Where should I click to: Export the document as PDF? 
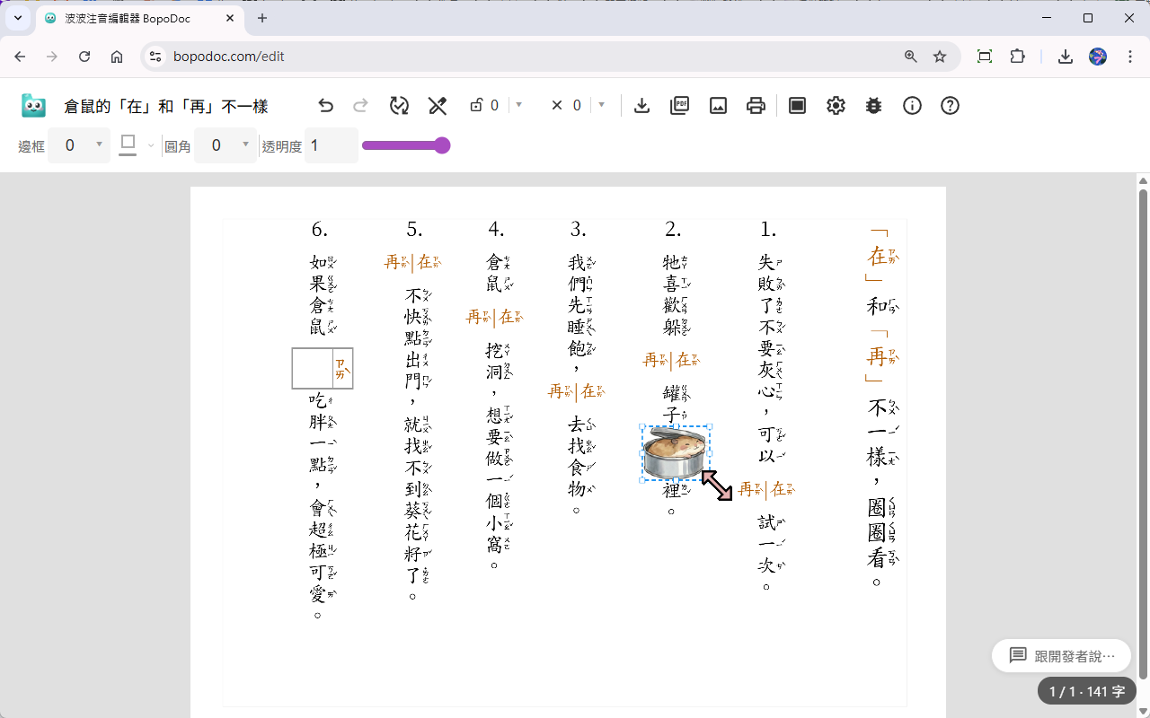(679, 105)
